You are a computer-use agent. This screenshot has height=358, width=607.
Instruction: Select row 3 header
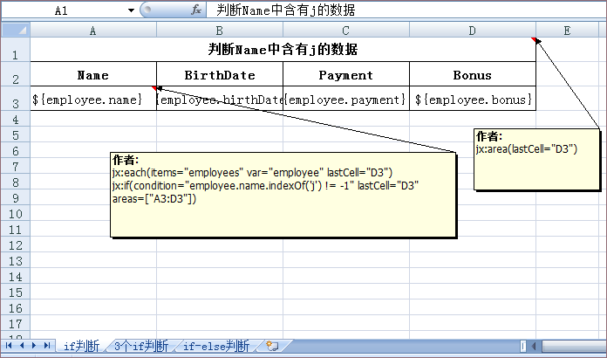click(15, 100)
